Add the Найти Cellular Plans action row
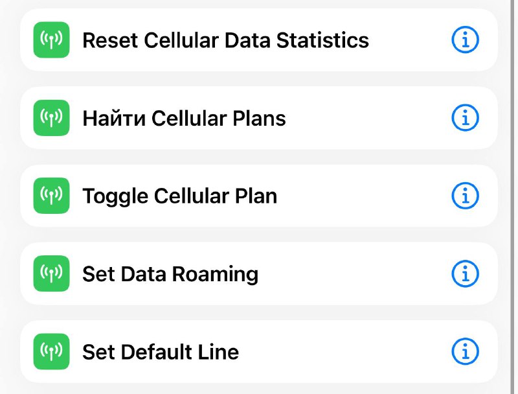Image resolution: width=518 pixels, height=394 pixels. click(x=258, y=118)
